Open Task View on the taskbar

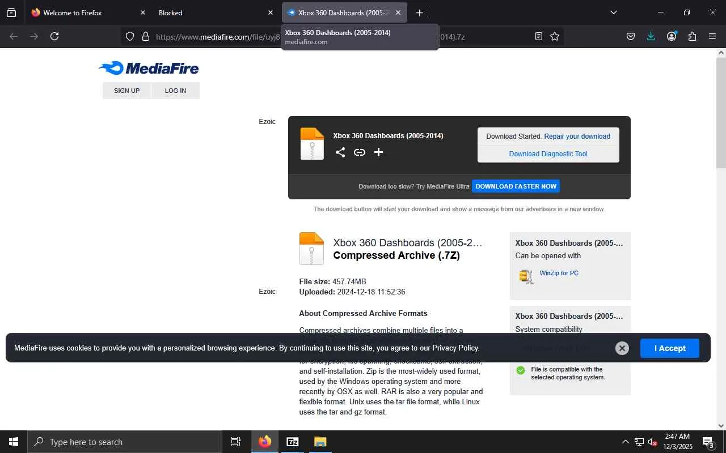coord(236,442)
